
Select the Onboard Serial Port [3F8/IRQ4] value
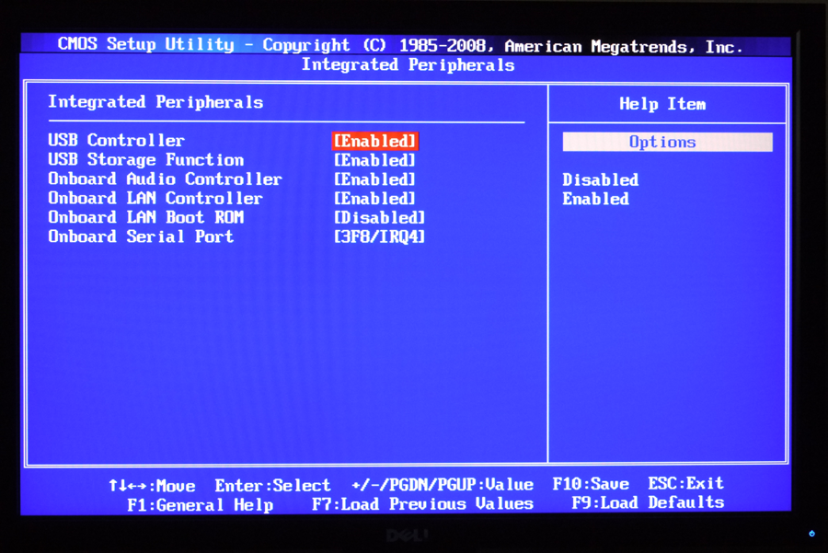tap(379, 236)
